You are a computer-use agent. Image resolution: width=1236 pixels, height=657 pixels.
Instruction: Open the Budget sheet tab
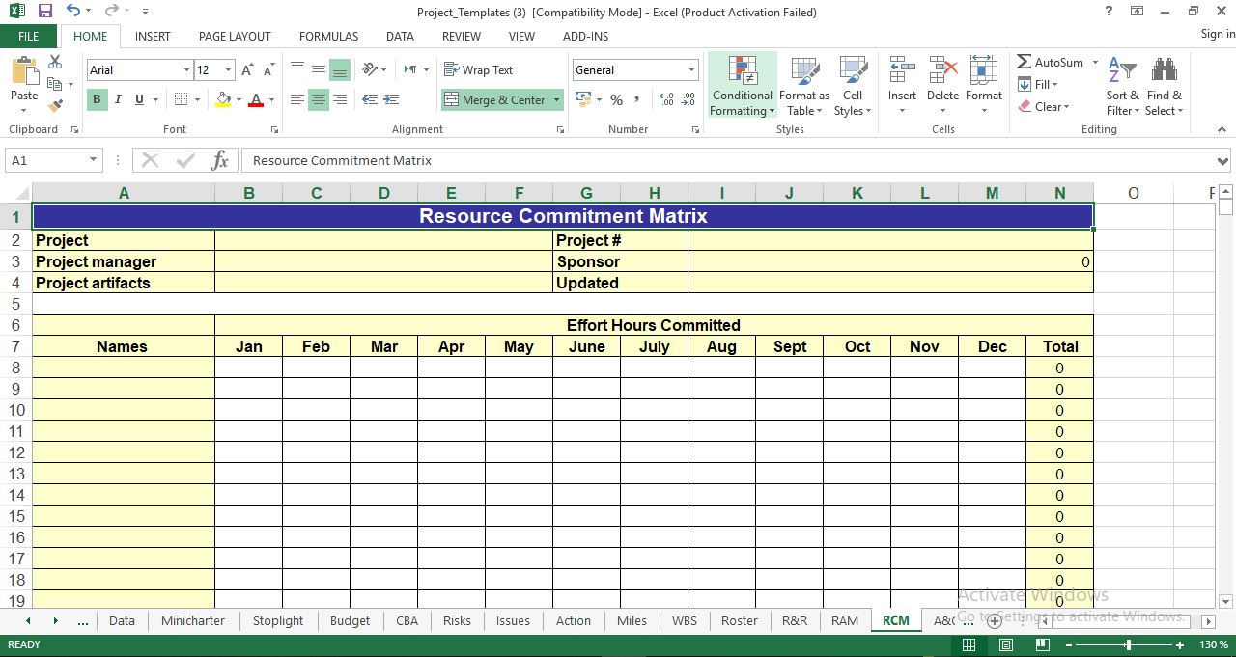(350, 620)
